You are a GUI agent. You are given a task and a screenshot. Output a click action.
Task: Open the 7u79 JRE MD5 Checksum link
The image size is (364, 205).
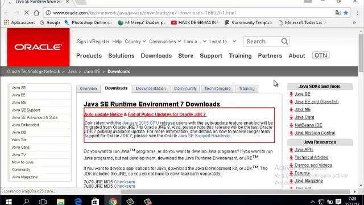click(125, 182)
